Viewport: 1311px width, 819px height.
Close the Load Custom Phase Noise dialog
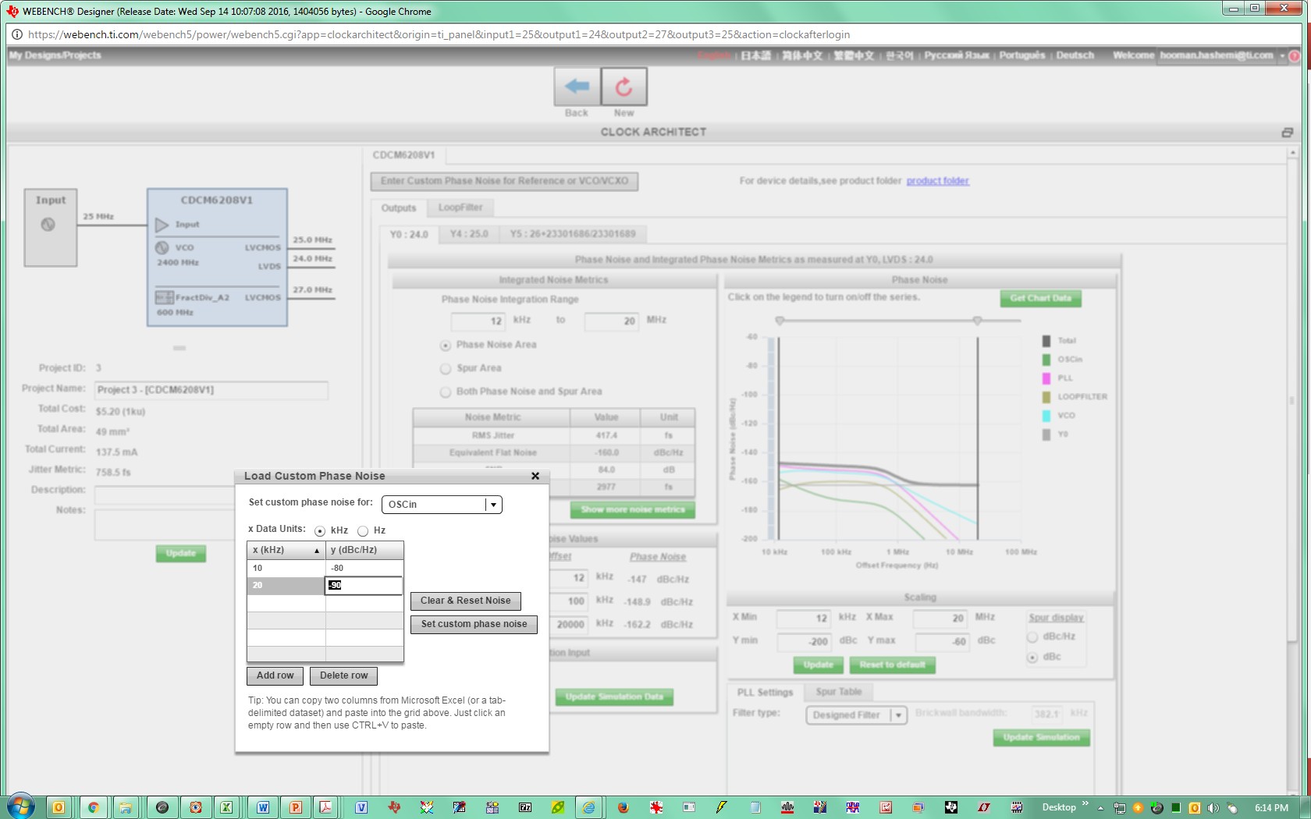tap(535, 476)
